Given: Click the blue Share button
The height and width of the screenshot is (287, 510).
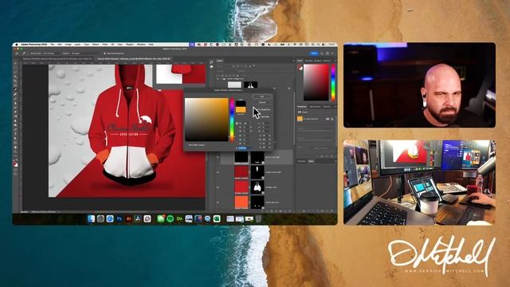Looking at the screenshot, I should 314,53.
